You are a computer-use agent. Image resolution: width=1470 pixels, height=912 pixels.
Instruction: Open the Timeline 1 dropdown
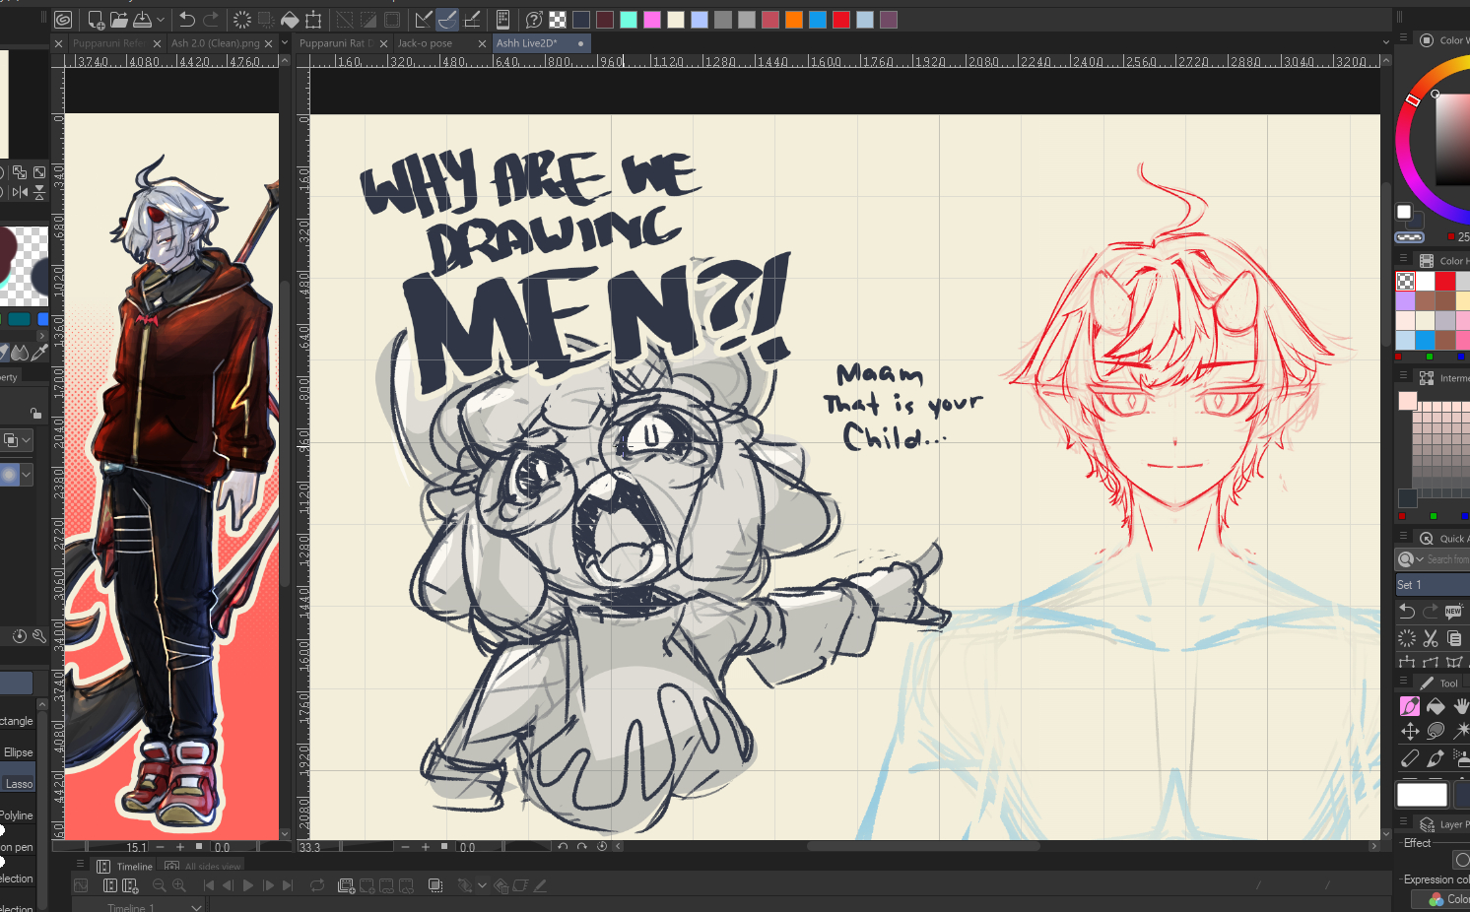196,907
